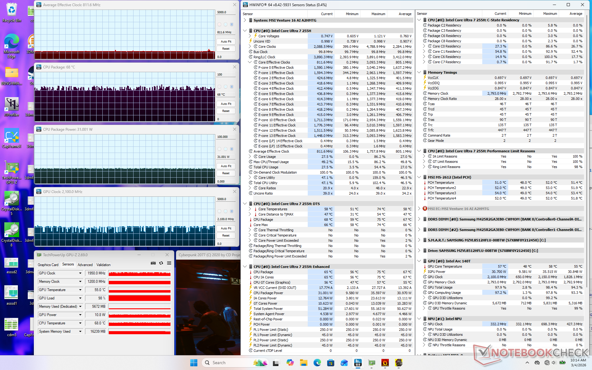Click HWiNFO icon in the taskbar
Image resolution: width=592 pixels, height=370 pixels.
[x=358, y=363]
